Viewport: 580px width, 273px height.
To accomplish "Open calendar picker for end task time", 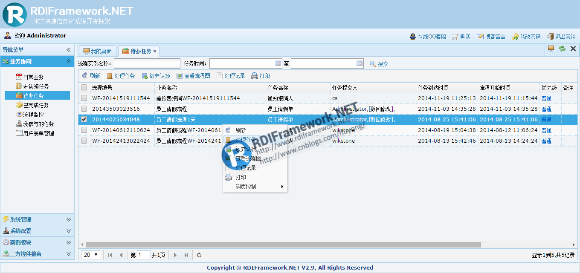I will click(x=360, y=63).
